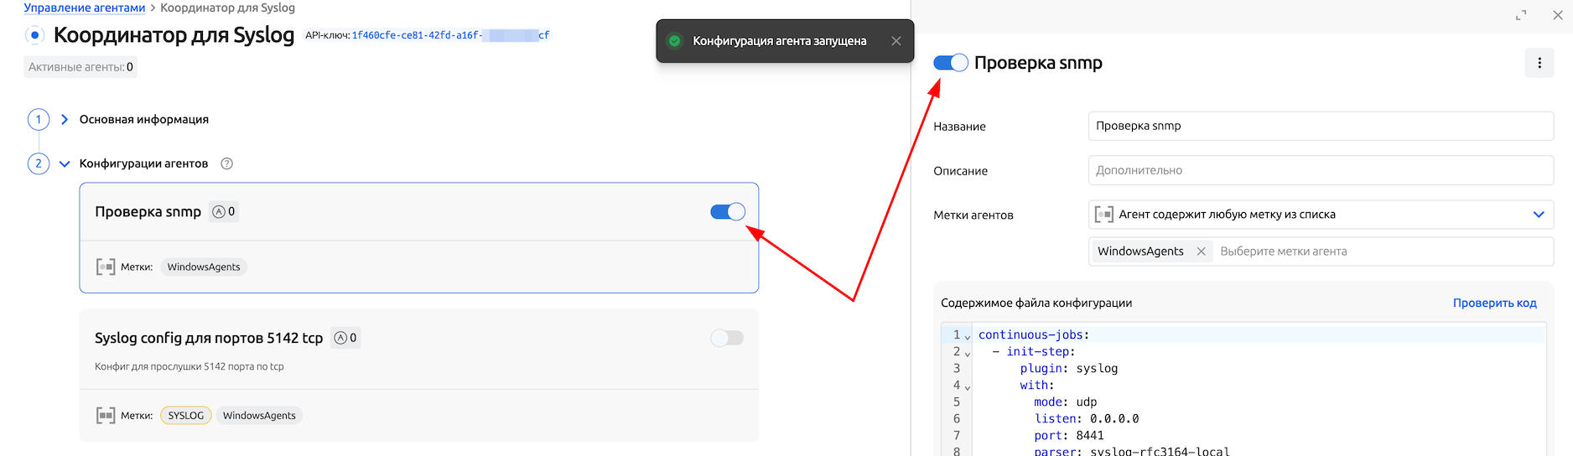This screenshot has height=456, width=1573.
Task: Click Проверить код link
Action: click(1494, 303)
